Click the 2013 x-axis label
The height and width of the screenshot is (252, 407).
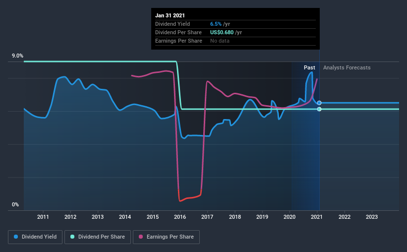click(98, 217)
